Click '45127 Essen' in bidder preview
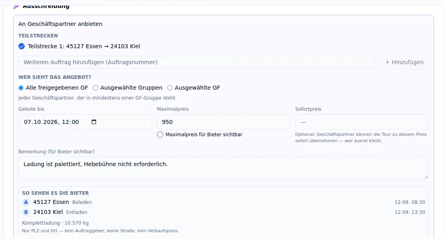This screenshot has width=444, height=239. (51, 202)
